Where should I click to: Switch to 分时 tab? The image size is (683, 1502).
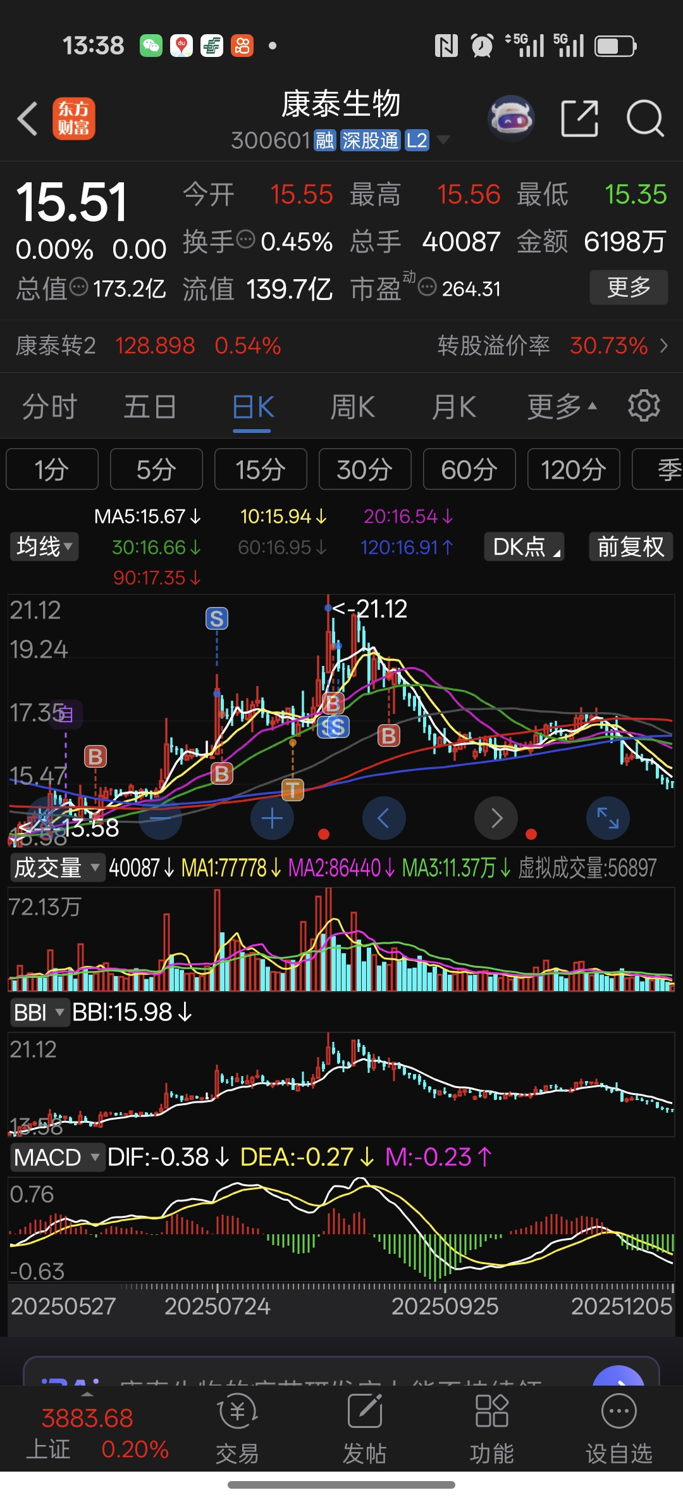(49, 406)
